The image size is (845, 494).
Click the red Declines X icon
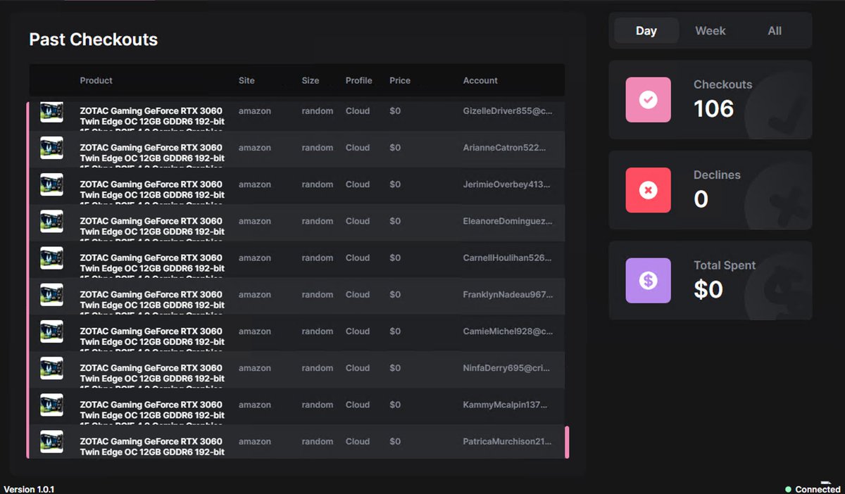(x=648, y=190)
